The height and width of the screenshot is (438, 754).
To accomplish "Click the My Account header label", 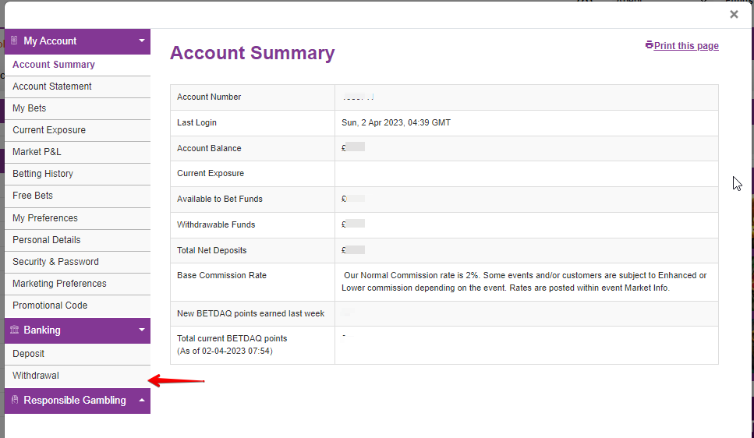I will [50, 41].
